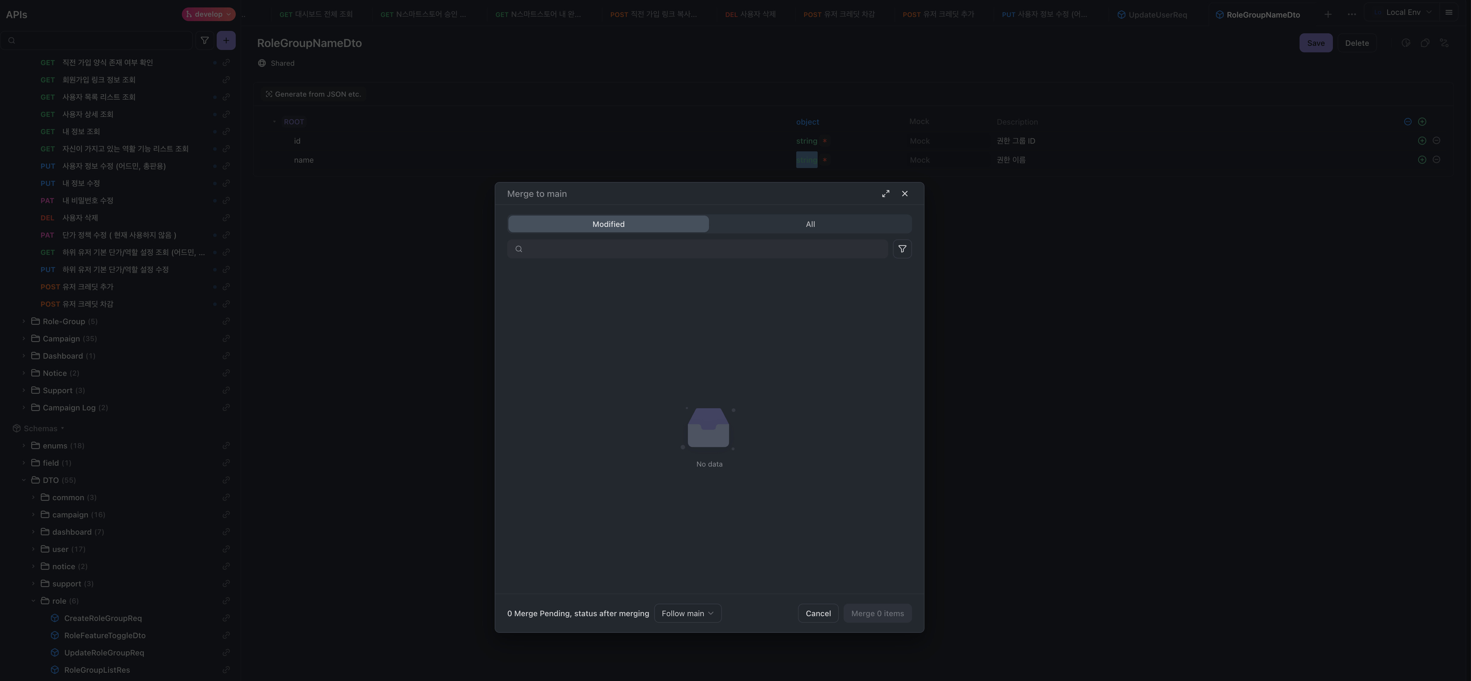Click the Merge 0 items button

(877, 613)
